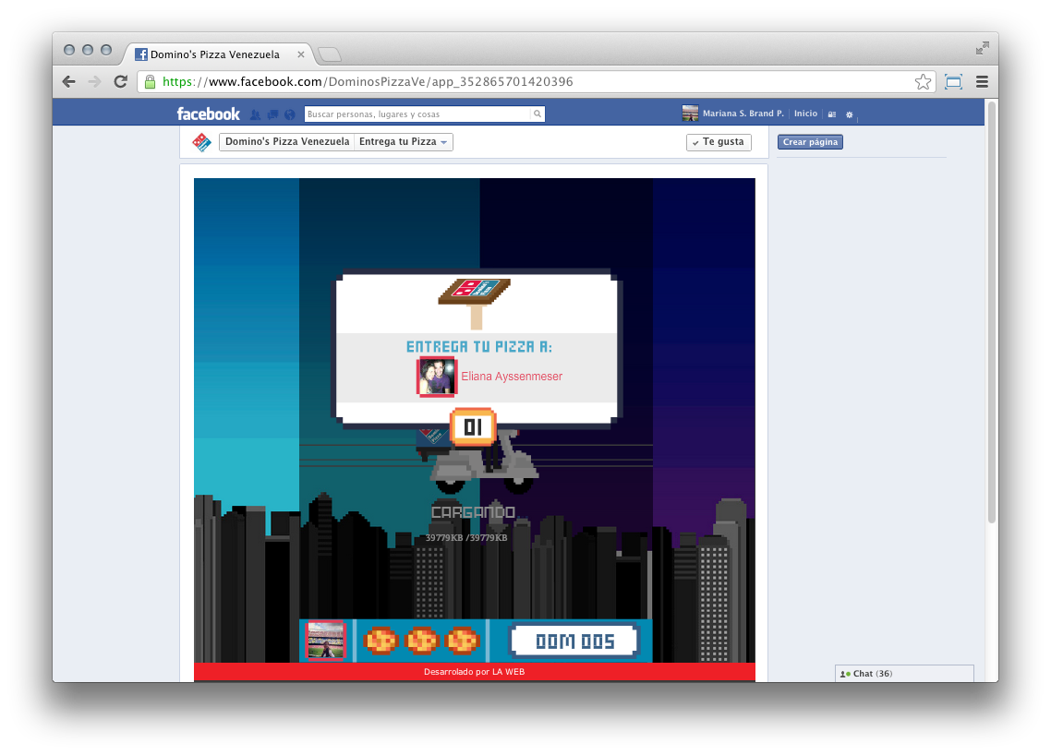Click Eliana's profile photo thumbnail
This screenshot has height=755, width=1051.
(437, 377)
